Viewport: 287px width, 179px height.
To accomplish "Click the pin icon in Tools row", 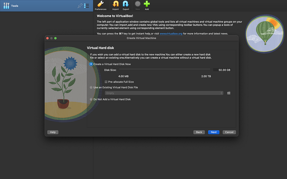I will (80, 6).
